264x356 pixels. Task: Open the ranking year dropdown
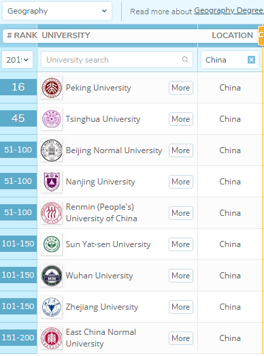[17, 60]
